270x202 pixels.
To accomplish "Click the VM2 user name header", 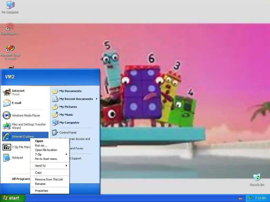I will 10,77.
